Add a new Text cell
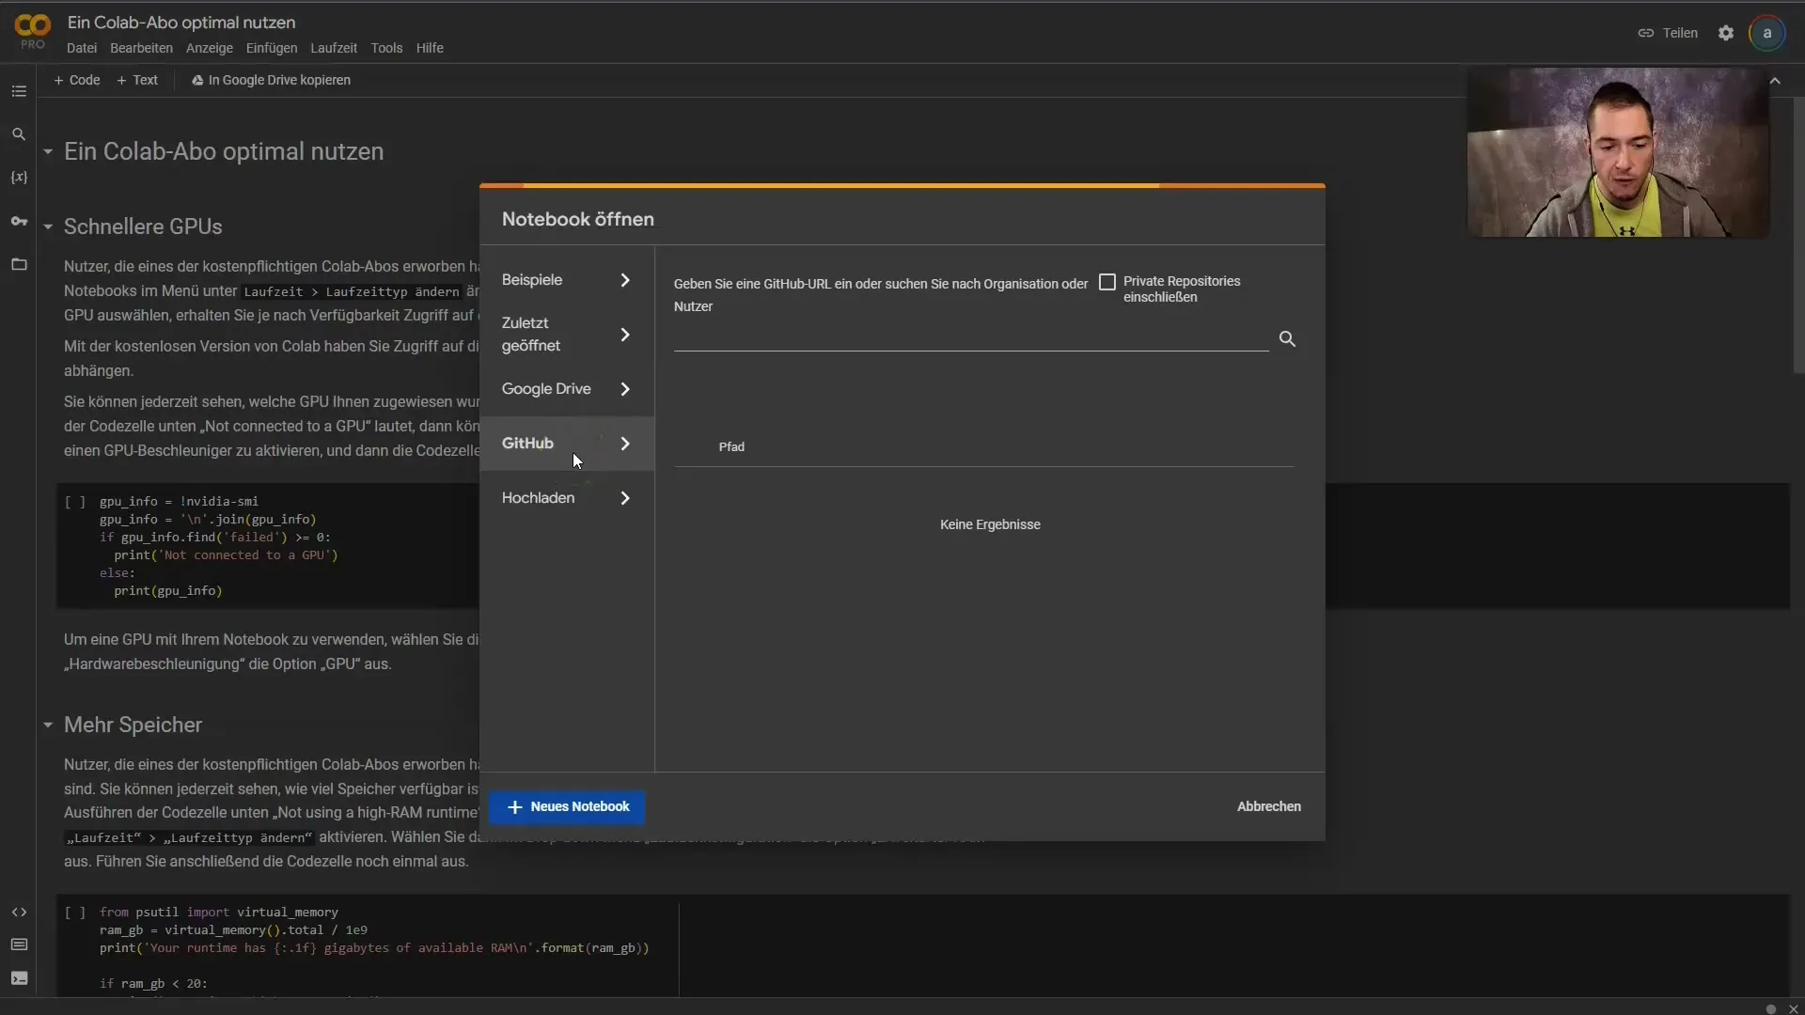The width and height of the screenshot is (1805, 1015). (137, 80)
